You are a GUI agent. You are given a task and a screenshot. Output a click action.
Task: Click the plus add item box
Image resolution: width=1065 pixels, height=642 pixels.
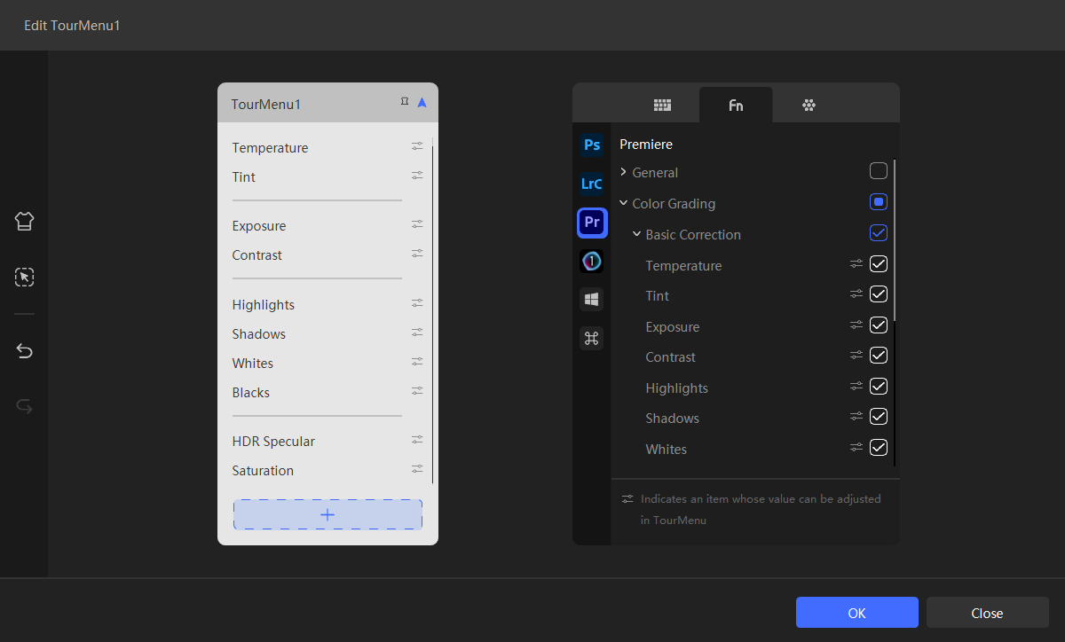pos(327,514)
